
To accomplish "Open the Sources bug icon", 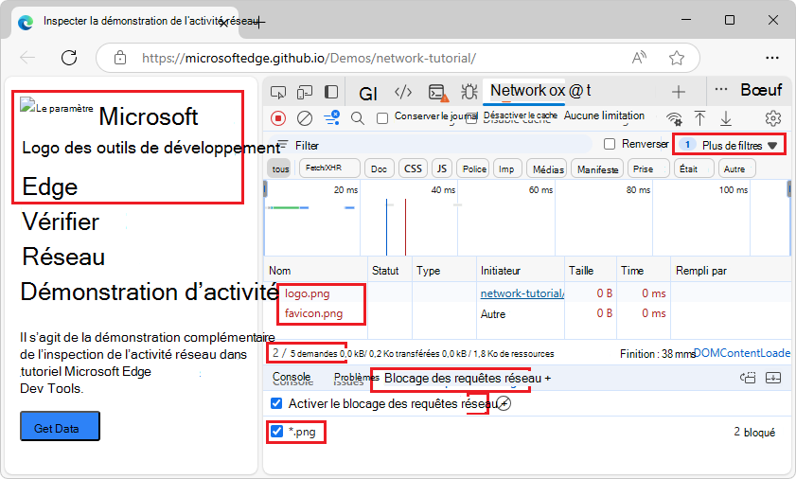I will (469, 92).
